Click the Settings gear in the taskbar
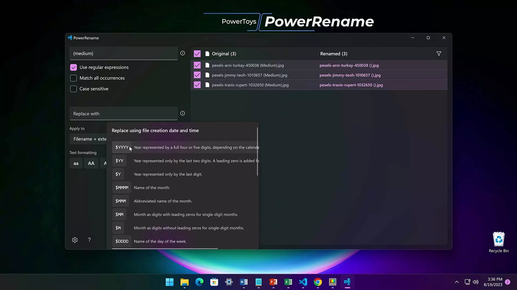The height and width of the screenshot is (290, 517). click(x=229, y=282)
